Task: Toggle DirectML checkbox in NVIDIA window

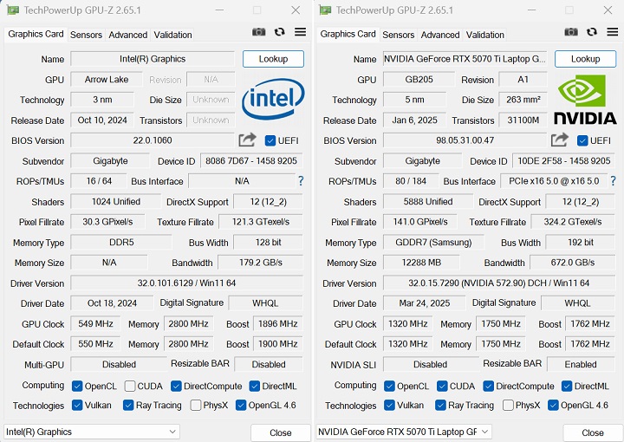Action: 567,386
